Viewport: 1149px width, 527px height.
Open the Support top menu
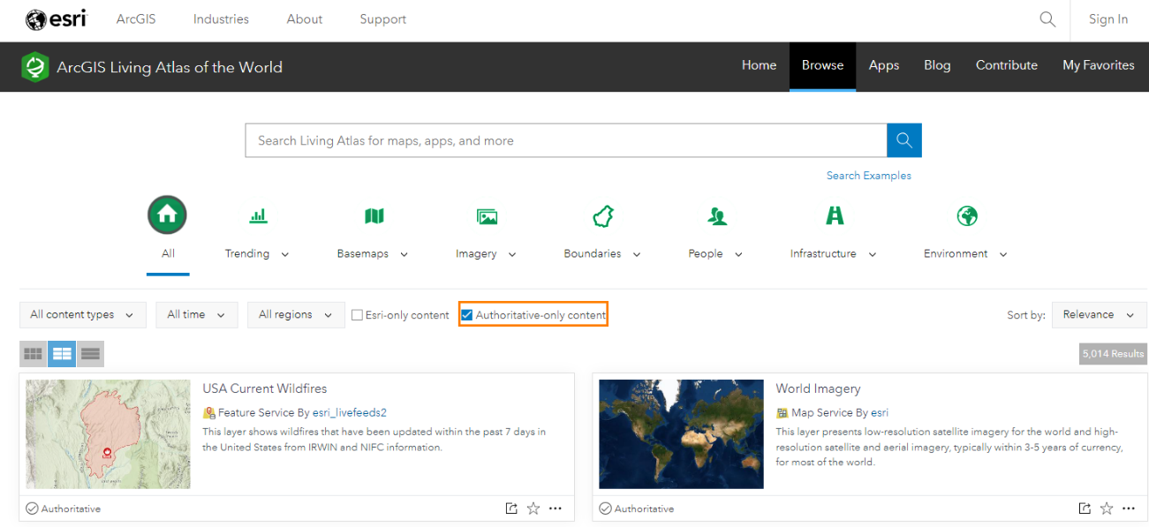tap(383, 19)
